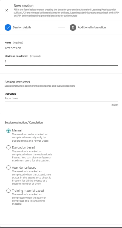Choose the Training material based radio button

click(8, 191)
